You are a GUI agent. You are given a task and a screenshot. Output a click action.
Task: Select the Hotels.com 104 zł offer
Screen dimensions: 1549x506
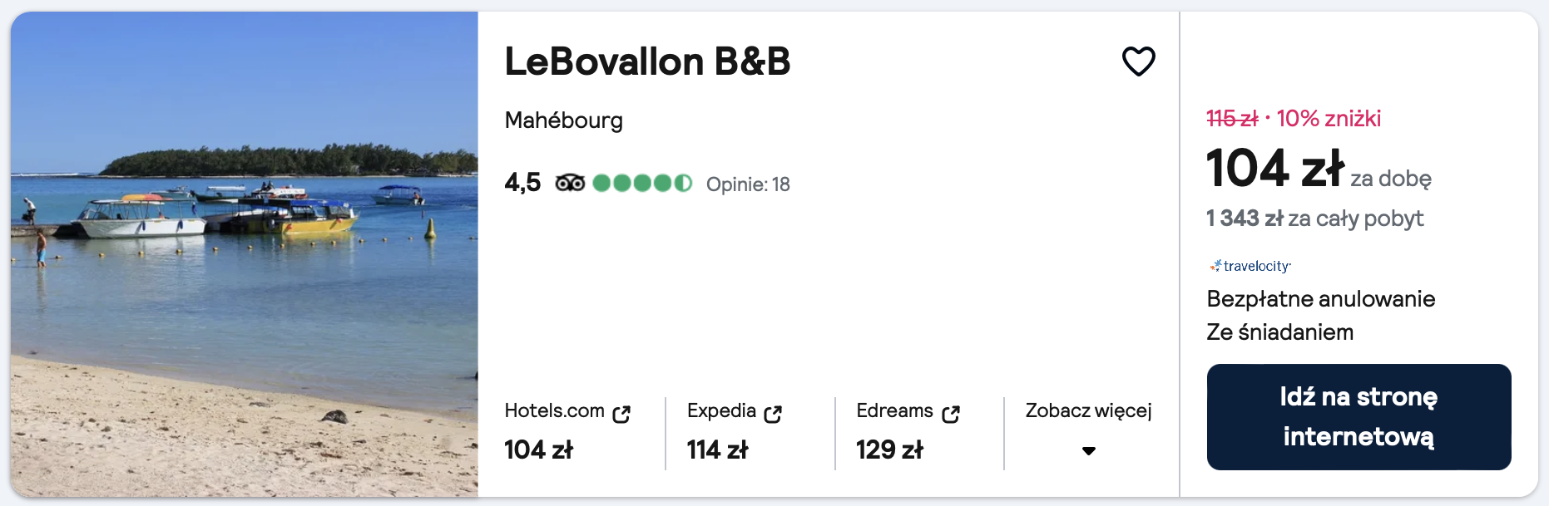click(x=539, y=450)
